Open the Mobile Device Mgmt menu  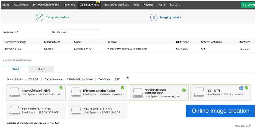(116, 5)
